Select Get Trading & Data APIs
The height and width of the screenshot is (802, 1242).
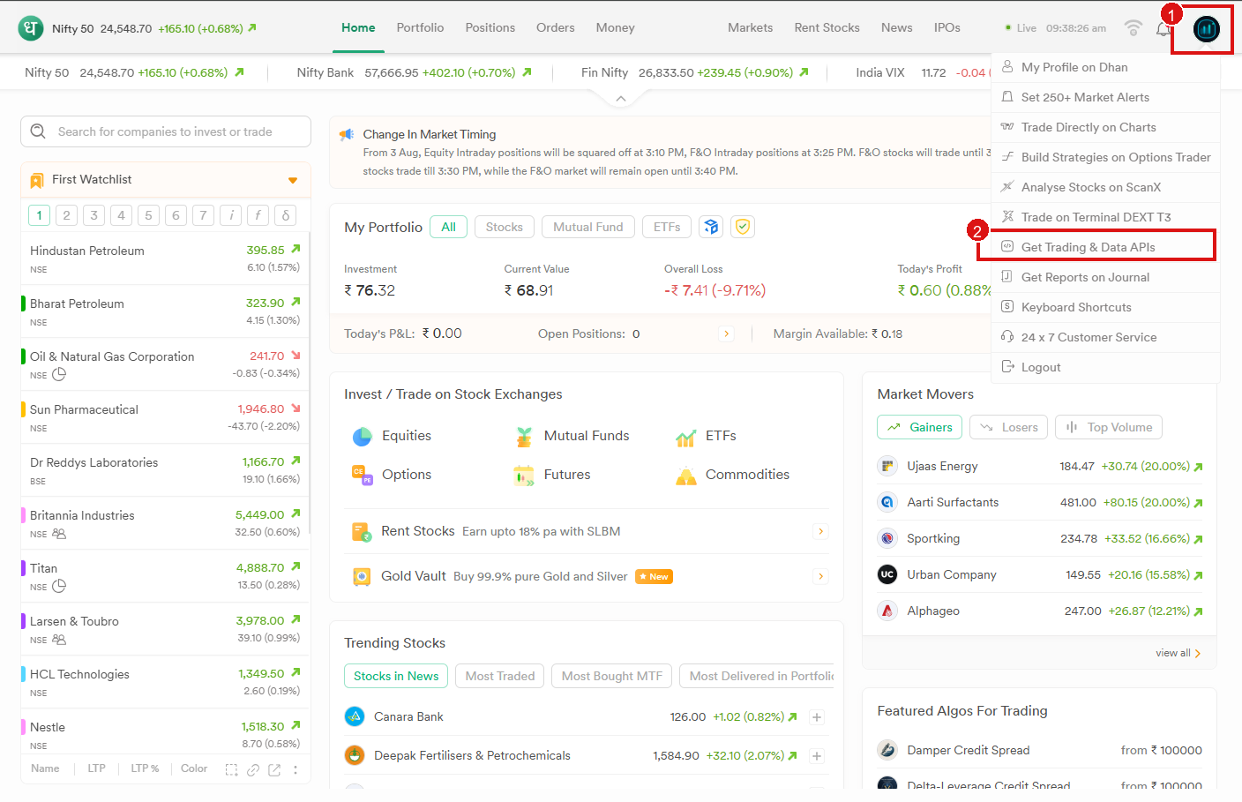(1105, 247)
